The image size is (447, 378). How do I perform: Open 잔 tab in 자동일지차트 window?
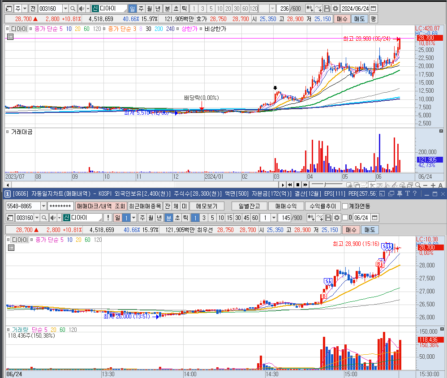pos(168,206)
